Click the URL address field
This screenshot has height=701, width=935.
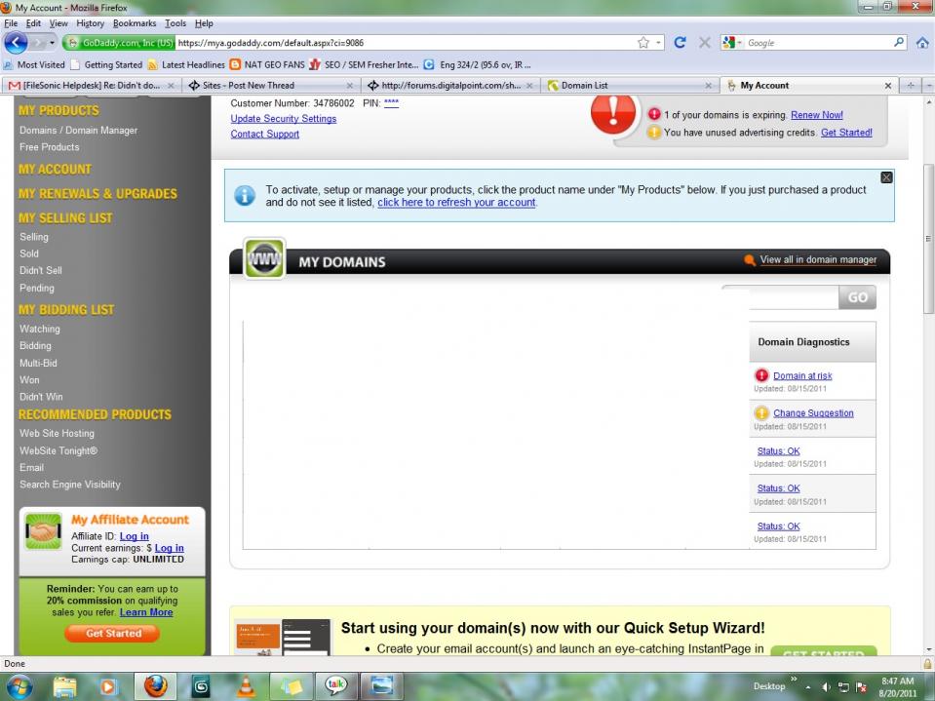coord(406,42)
